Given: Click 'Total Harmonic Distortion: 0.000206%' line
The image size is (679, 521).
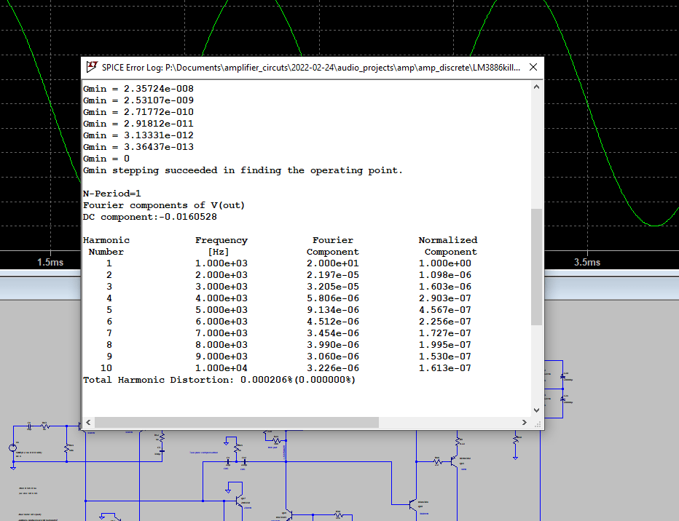Looking at the screenshot, I should click(x=219, y=380).
